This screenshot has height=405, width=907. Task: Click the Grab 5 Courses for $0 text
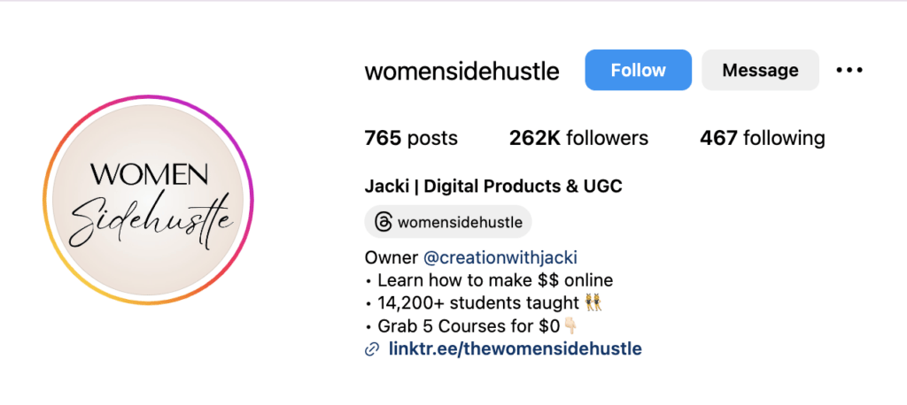[x=469, y=326]
